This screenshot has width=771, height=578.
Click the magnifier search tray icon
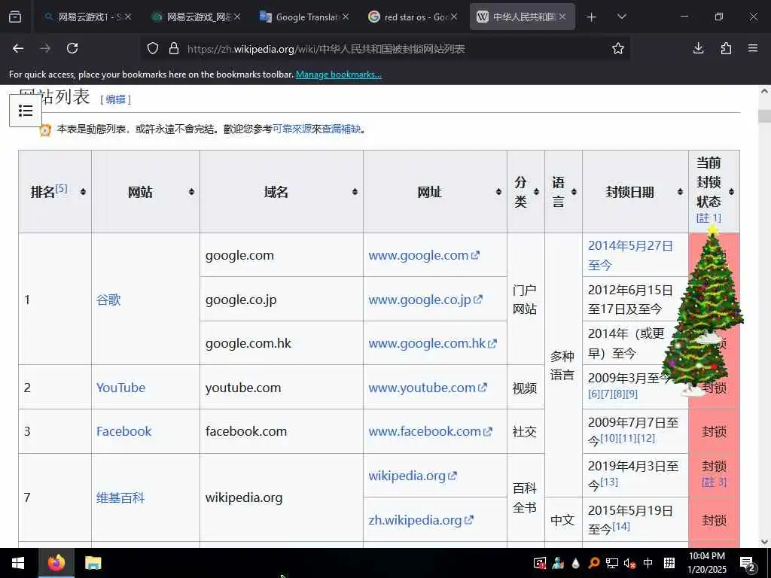pos(594,563)
